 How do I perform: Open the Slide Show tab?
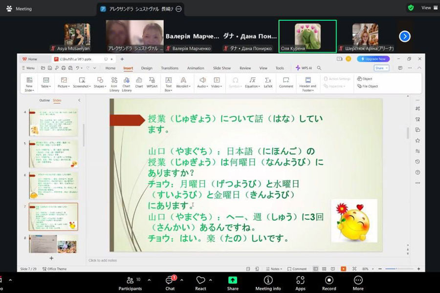coord(222,68)
